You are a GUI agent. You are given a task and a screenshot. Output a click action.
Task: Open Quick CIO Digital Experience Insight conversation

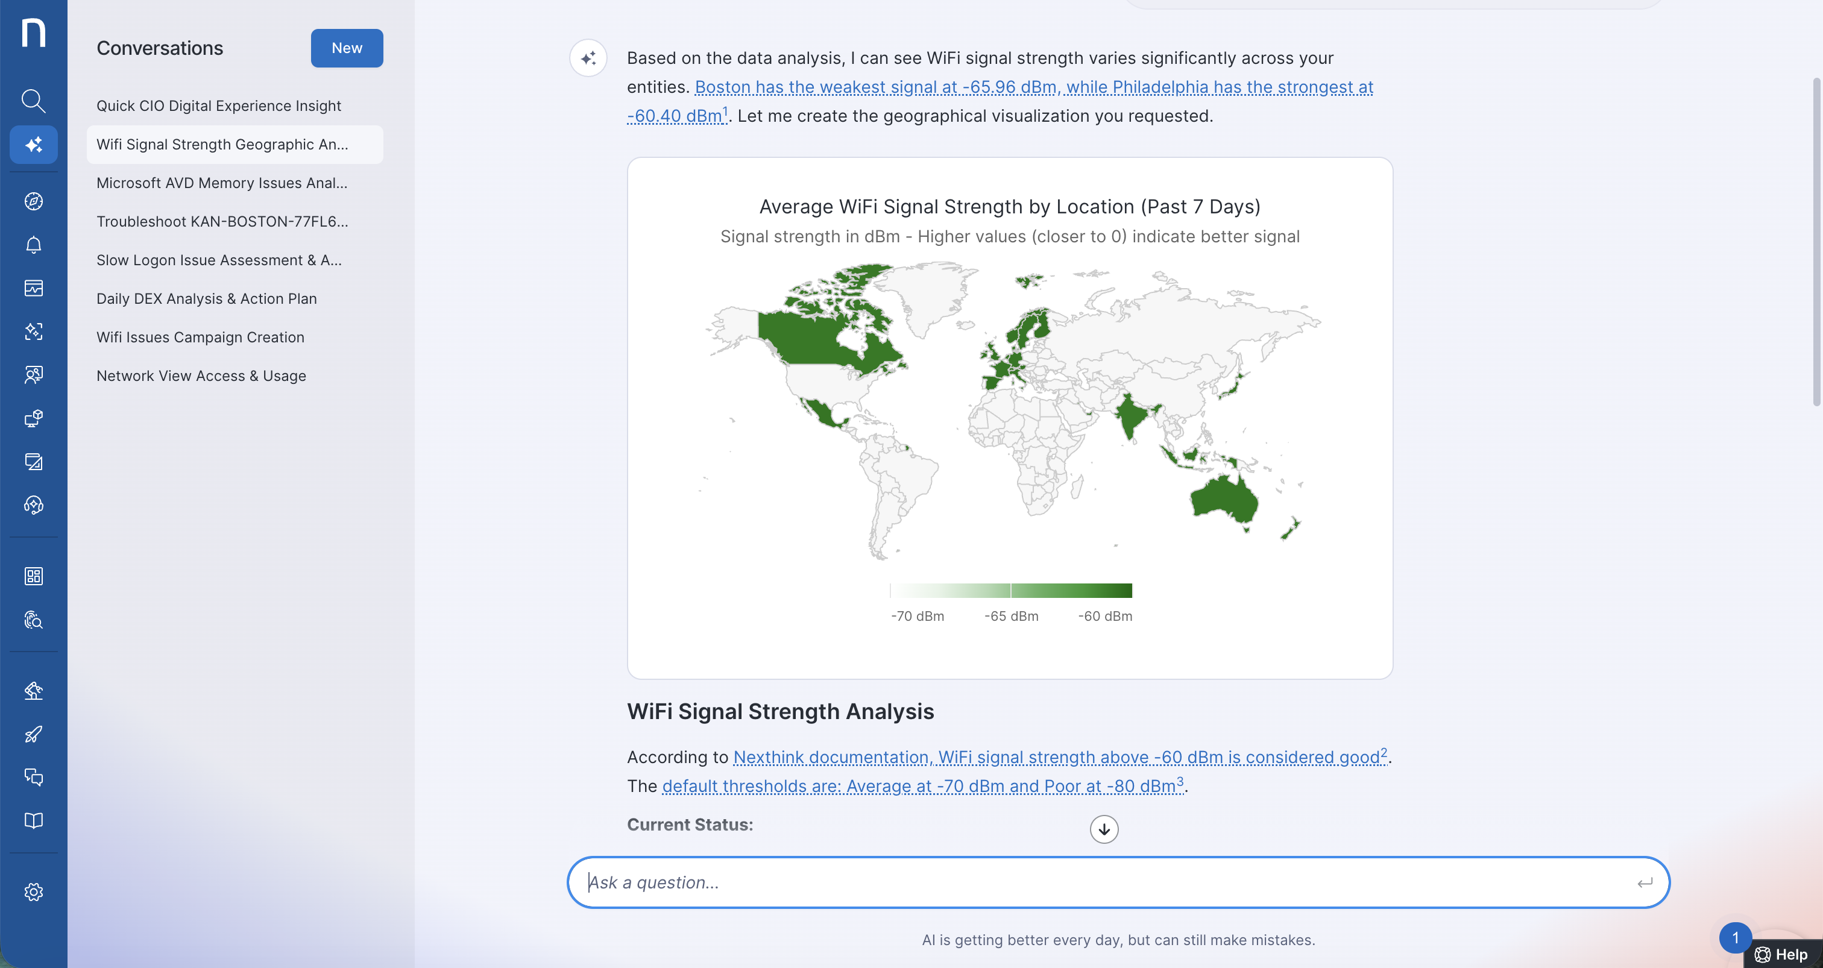pos(219,105)
